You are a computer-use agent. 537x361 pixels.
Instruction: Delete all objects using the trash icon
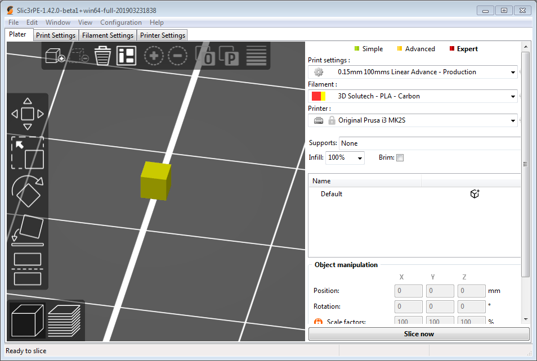point(102,56)
